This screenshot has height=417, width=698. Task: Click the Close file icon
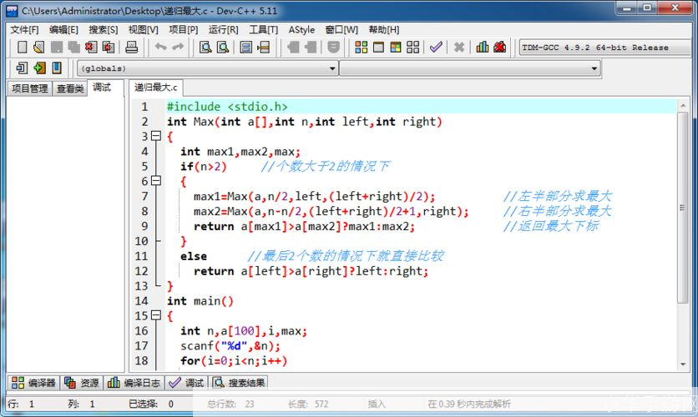(x=91, y=48)
